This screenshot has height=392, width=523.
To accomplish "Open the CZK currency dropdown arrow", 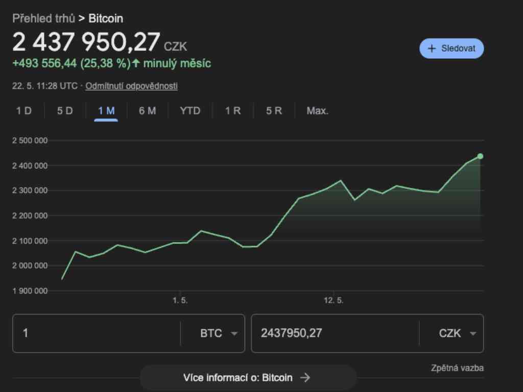I will tap(473, 333).
